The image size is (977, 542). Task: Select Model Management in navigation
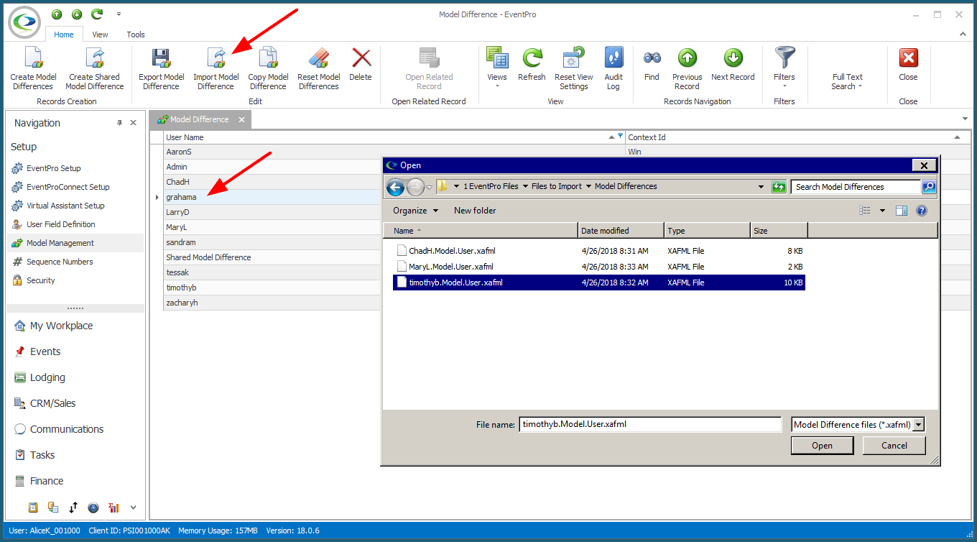click(75, 243)
